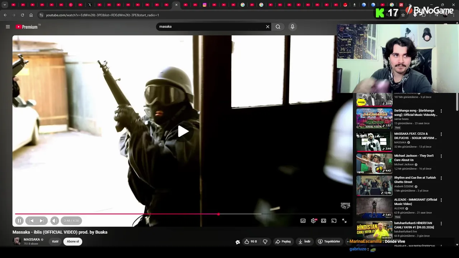Click the YouTube watermark logo on video
The height and width of the screenshot is (258, 459).
pos(345,205)
